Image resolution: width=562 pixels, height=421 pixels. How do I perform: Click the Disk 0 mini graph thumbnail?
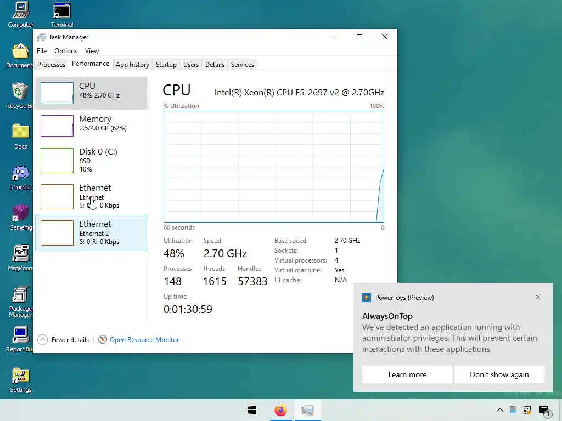tap(57, 161)
